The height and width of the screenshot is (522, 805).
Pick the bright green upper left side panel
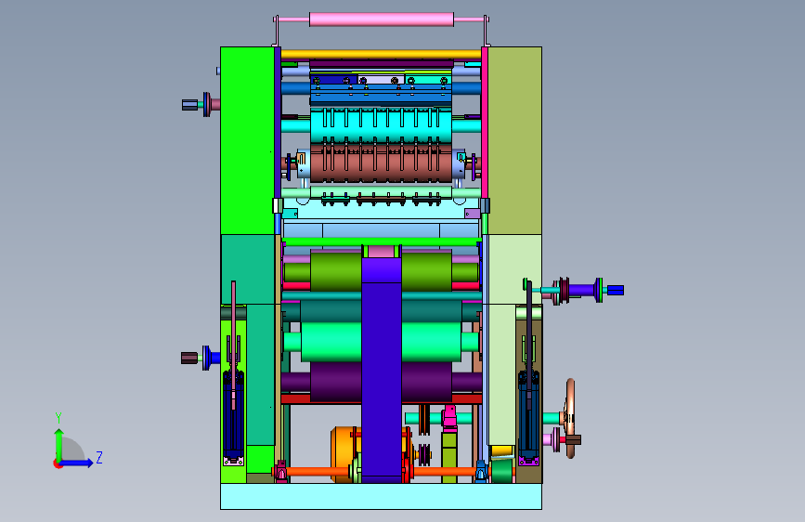point(247,141)
